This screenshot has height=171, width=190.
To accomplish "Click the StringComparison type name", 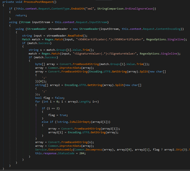I will point(111,9).
